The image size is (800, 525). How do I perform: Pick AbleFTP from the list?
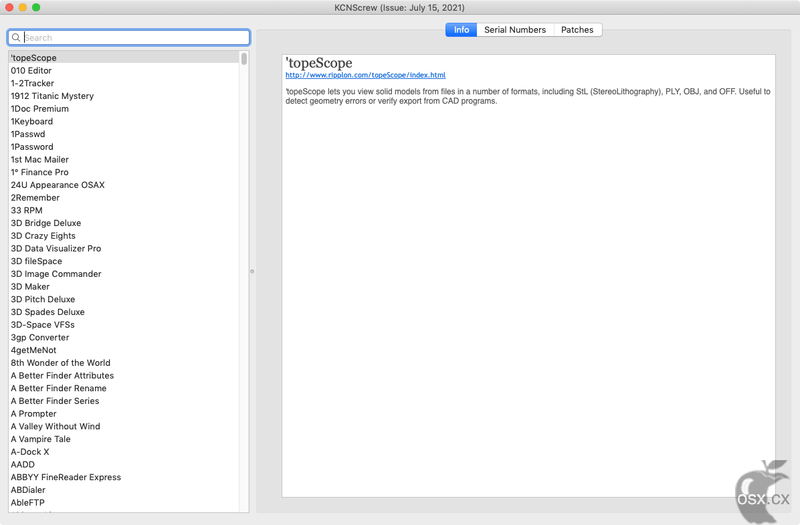pyautogui.click(x=124, y=502)
